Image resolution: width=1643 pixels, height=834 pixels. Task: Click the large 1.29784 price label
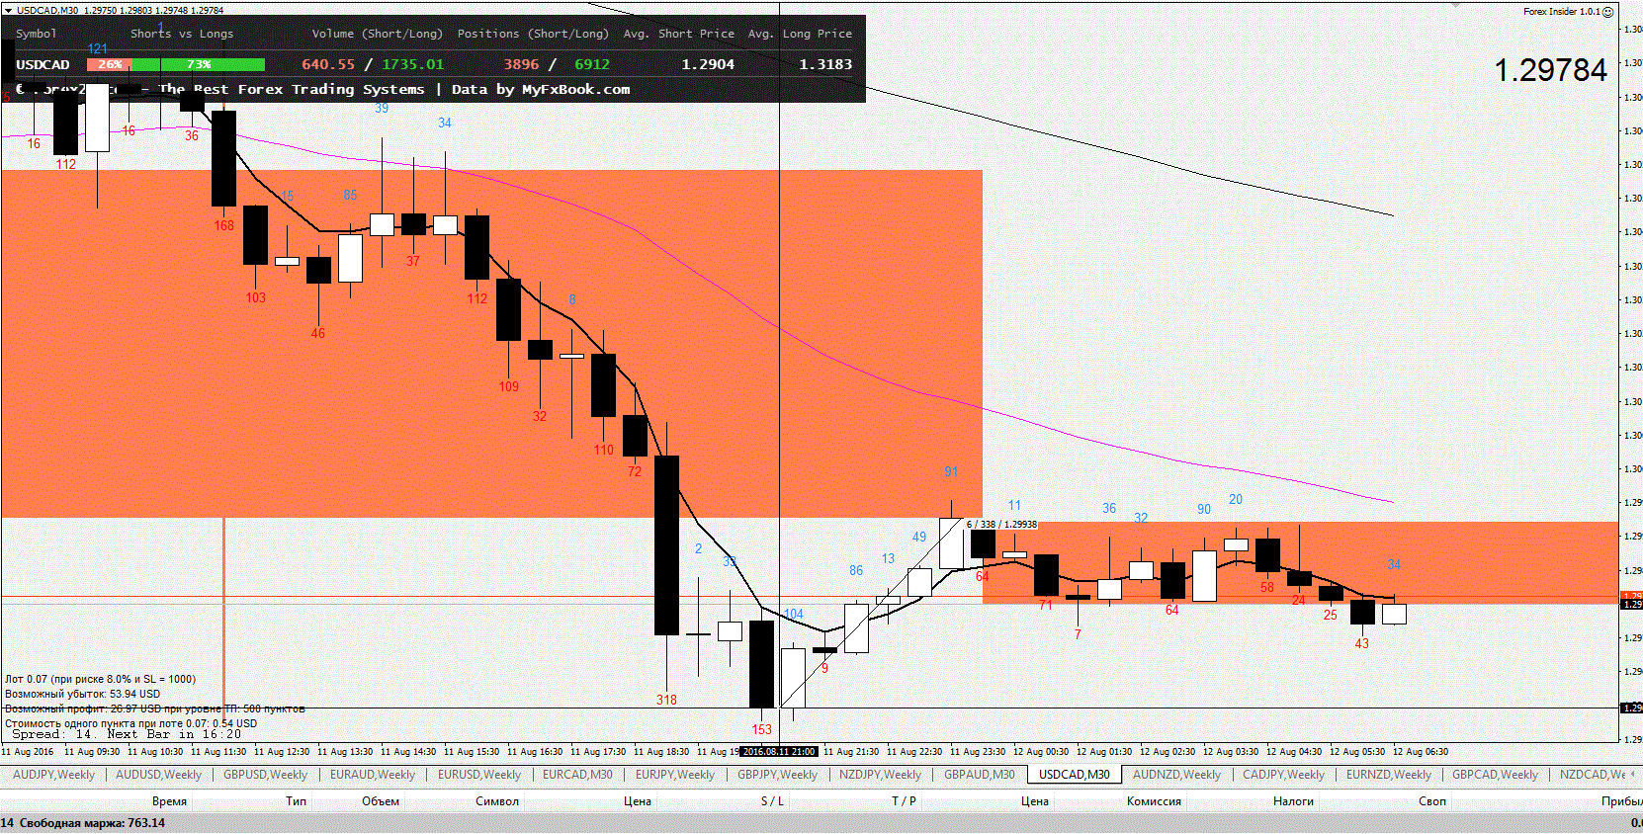[x=1550, y=70]
